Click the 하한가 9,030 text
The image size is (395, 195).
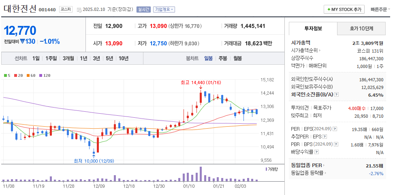(184, 44)
